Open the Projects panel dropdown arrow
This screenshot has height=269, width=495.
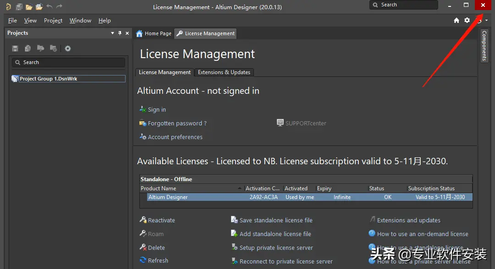[x=112, y=33]
